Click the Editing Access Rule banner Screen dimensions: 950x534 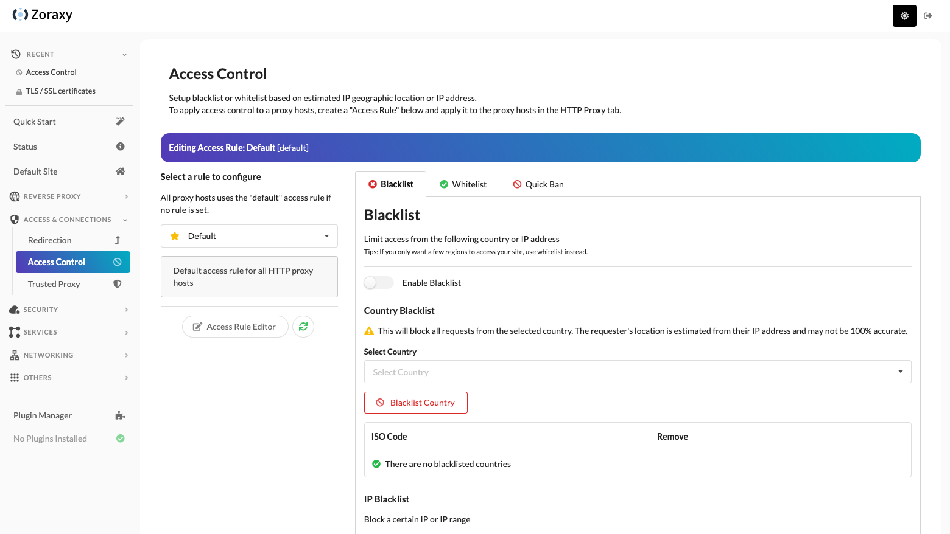541,148
